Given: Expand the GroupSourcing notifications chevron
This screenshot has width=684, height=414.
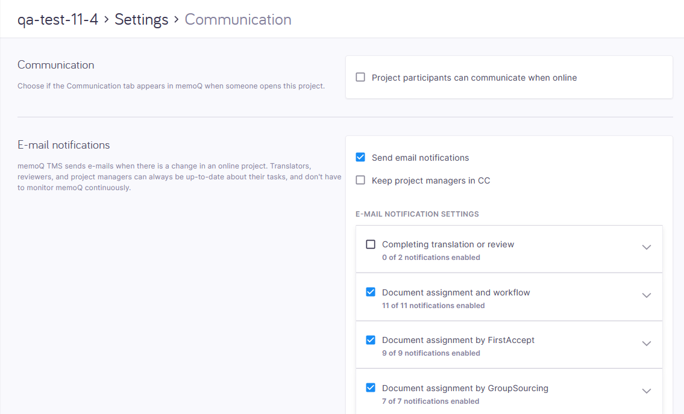Looking at the screenshot, I should (646, 391).
